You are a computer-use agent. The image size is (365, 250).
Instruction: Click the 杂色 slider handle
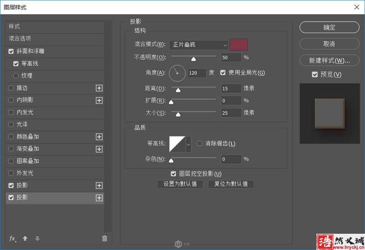[171, 161]
